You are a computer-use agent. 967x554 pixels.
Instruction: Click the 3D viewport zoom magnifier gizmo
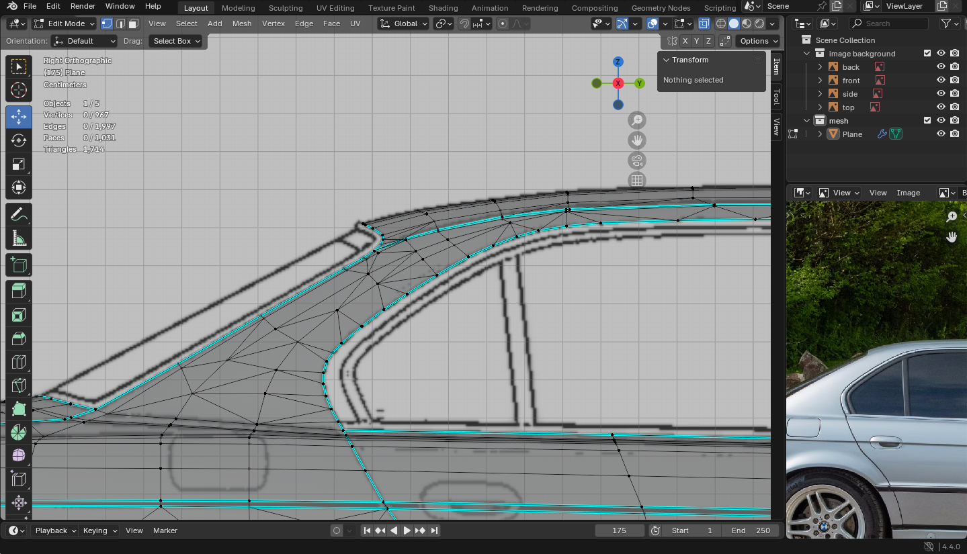pyautogui.click(x=637, y=120)
